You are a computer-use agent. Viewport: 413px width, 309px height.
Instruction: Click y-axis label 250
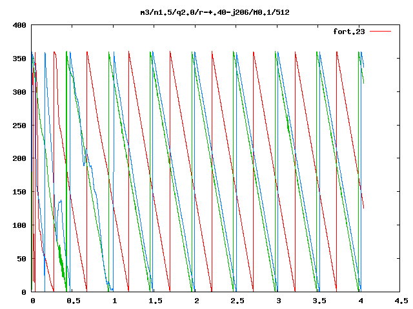point(19,126)
